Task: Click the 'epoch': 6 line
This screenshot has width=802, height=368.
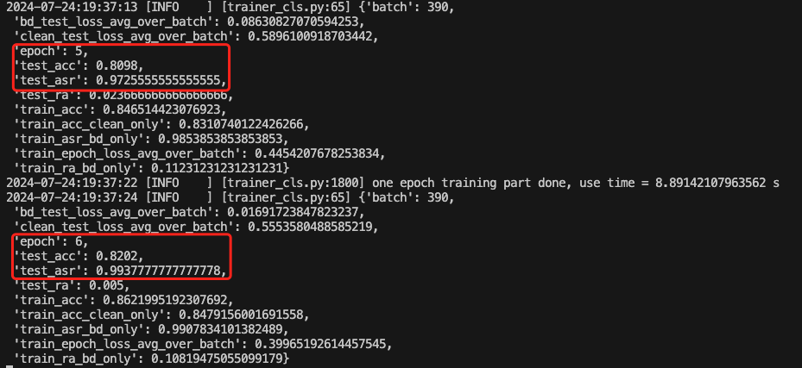Action: pyautogui.click(x=51, y=242)
